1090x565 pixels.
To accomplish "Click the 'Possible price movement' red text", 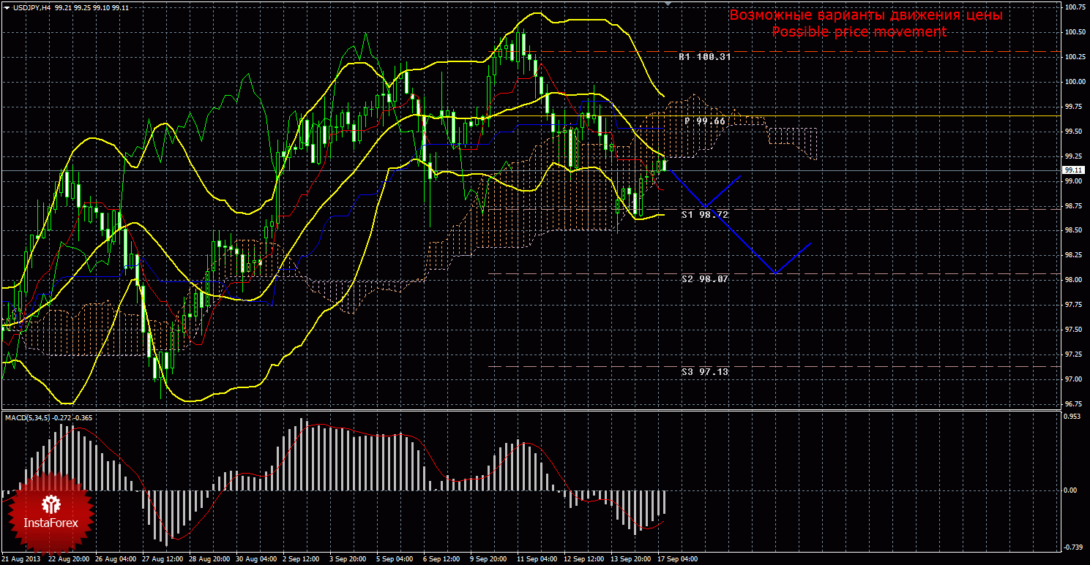I will pyautogui.click(x=859, y=32).
